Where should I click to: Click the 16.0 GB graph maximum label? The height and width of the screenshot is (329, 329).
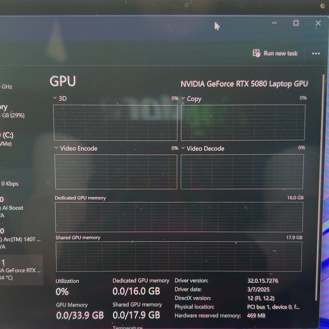(x=295, y=197)
